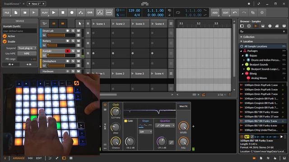
Task: Click the tempo value 139.00
Action: pyautogui.click(x=134, y=10)
